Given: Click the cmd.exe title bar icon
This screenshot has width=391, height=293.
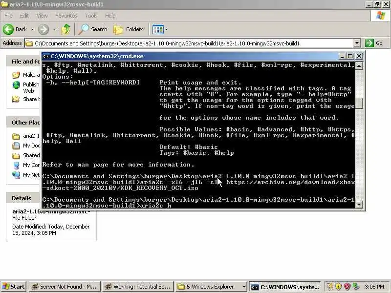Looking at the screenshot, I should [x=46, y=56].
